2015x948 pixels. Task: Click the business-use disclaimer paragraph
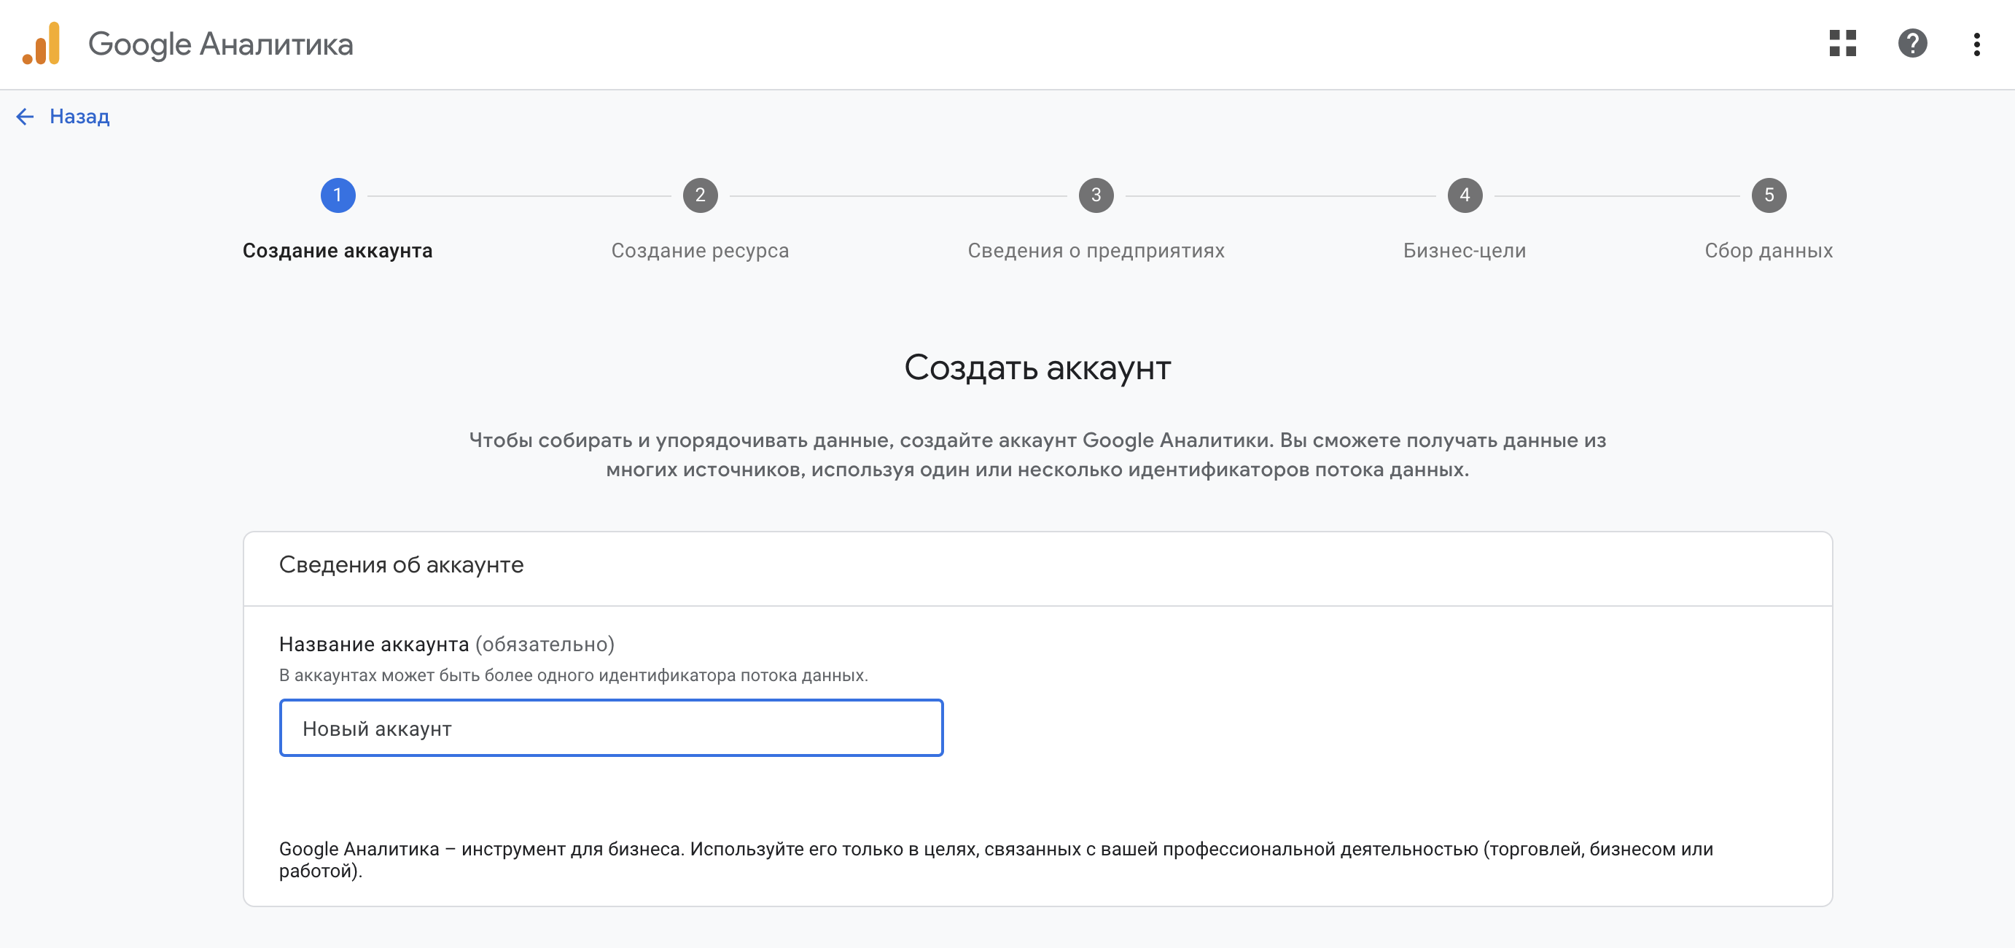click(996, 860)
